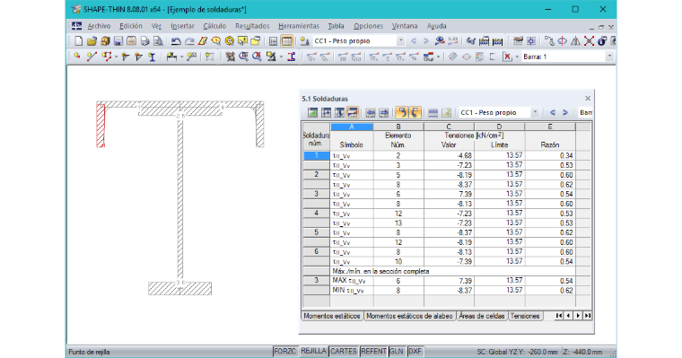Open dropdown arrow next to the equivalent stress icon
Image resolution: width=682 pixels, height=358 pixels.
[x=438, y=57]
